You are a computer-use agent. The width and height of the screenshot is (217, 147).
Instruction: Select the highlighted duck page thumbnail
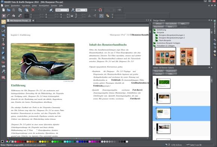pos(163,114)
